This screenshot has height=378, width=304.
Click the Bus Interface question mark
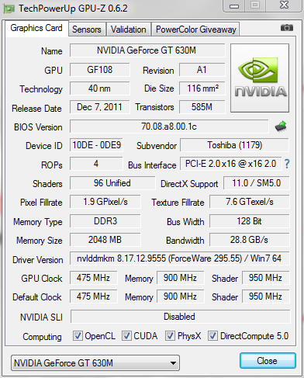pos(287,164)
